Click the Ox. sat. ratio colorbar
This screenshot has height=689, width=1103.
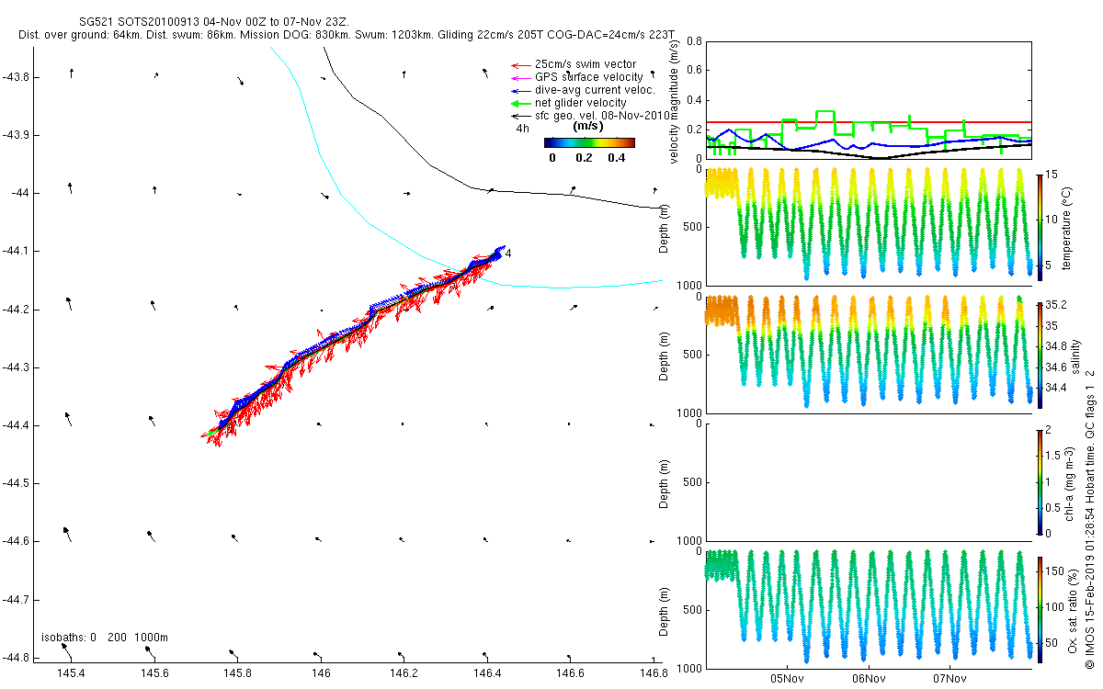click(x=1040, y=609)
